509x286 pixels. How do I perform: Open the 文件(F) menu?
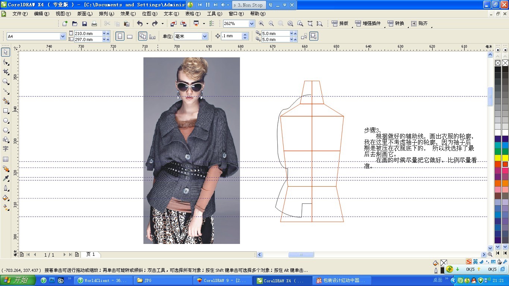tap(20, 14)
